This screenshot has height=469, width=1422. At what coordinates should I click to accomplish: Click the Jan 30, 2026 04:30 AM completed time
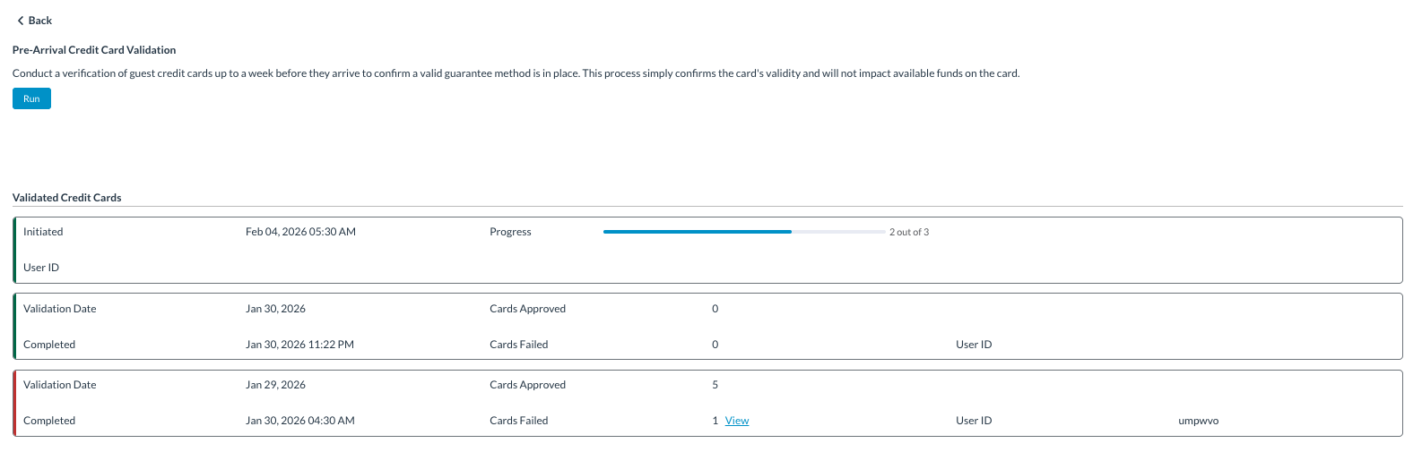[299, 421]
